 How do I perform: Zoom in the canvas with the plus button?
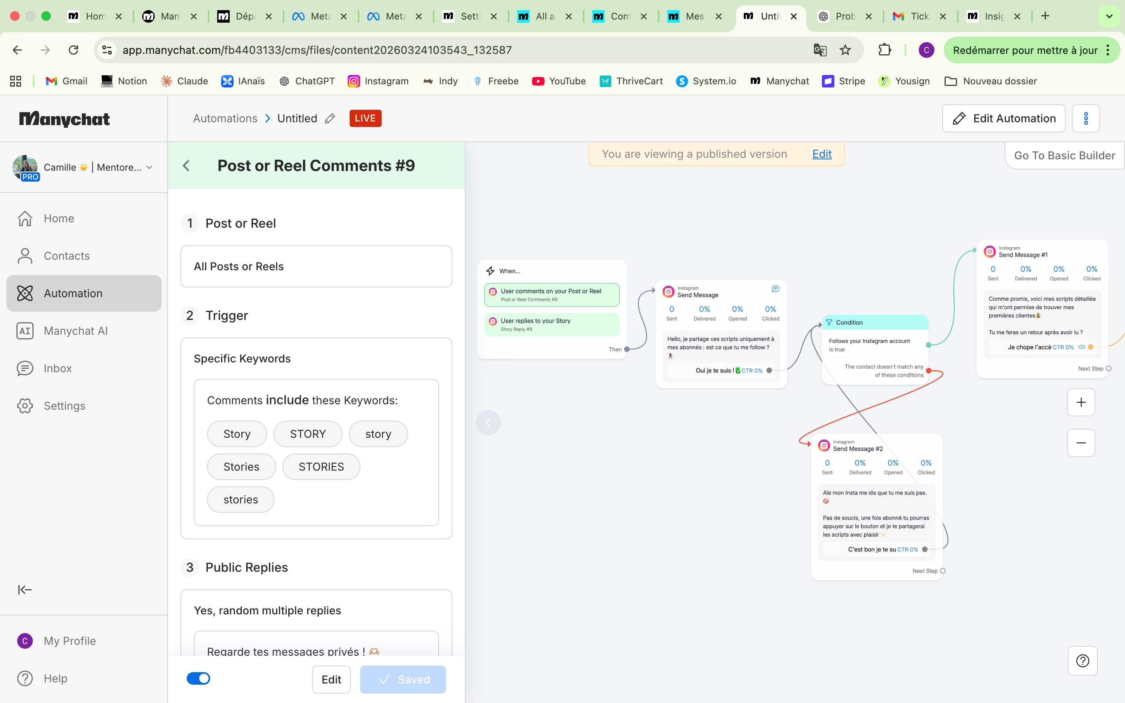tap(1081, 403)
